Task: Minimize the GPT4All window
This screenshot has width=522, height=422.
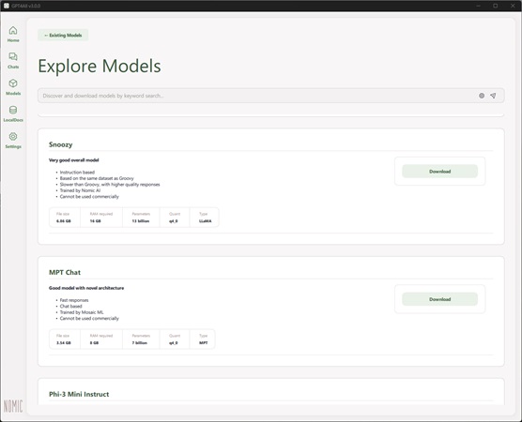Action: 479,6
